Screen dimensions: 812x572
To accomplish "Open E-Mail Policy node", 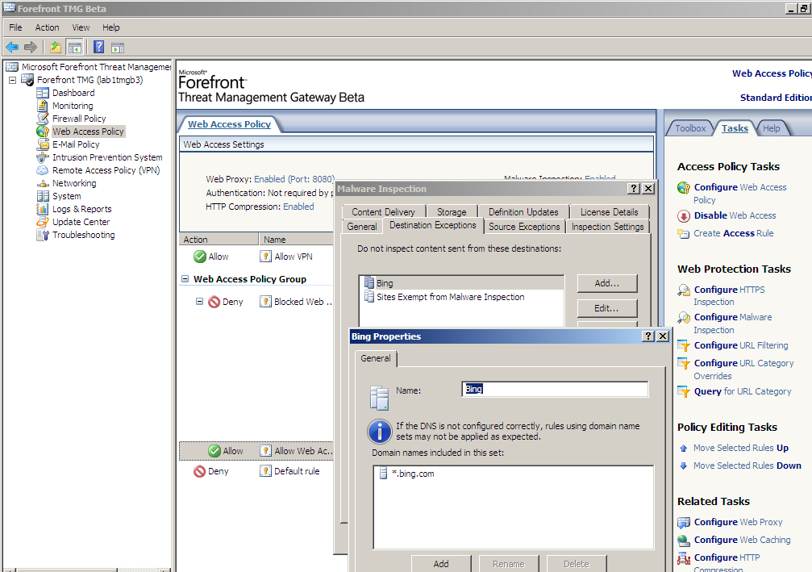I will coord(76,144).
